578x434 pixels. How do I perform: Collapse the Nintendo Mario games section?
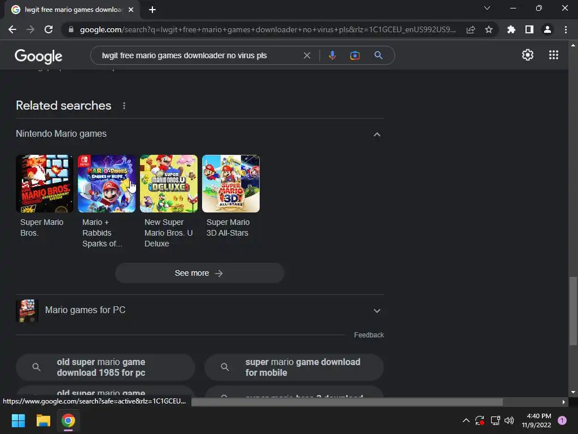tap(376, 134)
